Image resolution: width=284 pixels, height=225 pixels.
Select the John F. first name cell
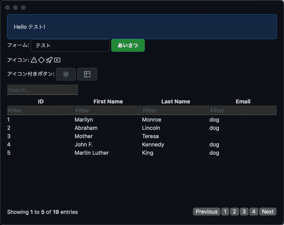[x=84, y=144]
